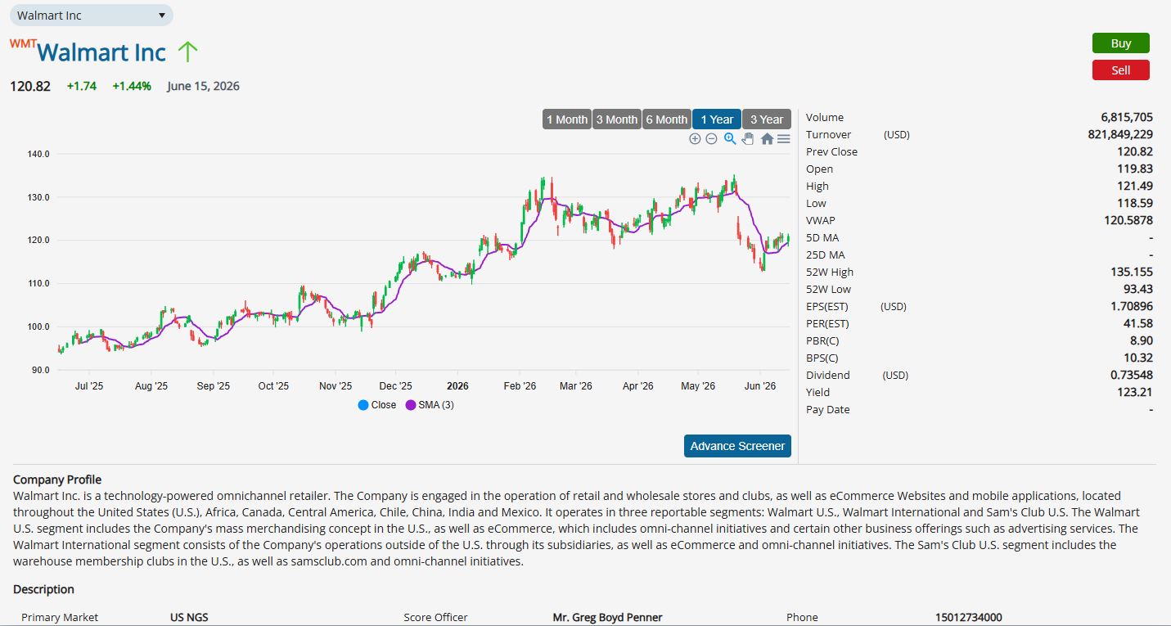Image resolution: width=1171 pixels, height=626 pixels.
Task: Toggle the SMA (3) series in legend
Action: 430,405
